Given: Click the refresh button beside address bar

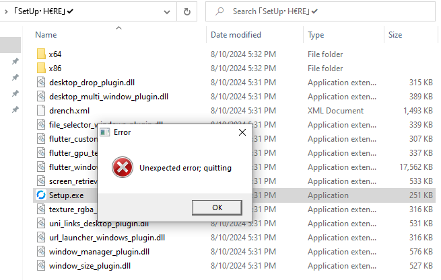Looking at the screenshot, I should pyautogui.click(x=186, y=11).
